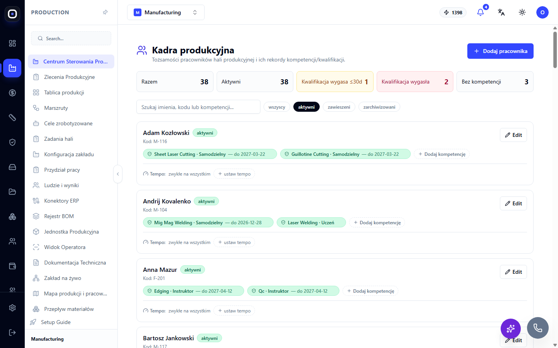Select the production factory icon in the rail

click(12, 68)
